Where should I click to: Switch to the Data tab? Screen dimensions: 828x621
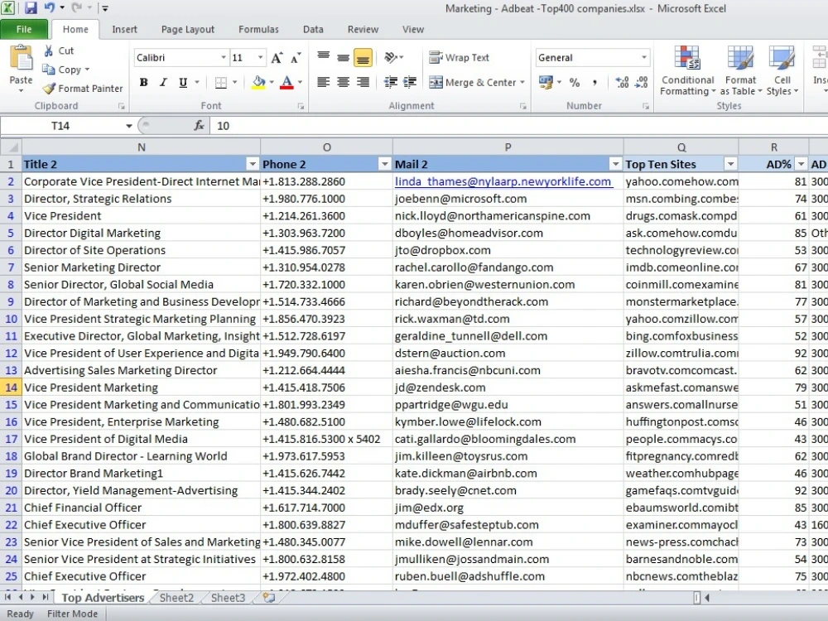tap(313, 30)
